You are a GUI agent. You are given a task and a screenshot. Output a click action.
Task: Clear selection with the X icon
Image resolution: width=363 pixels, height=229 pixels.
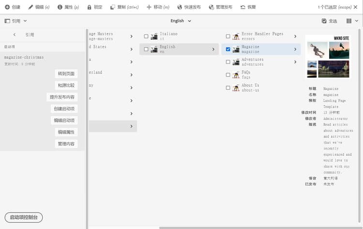coord(355,7)
